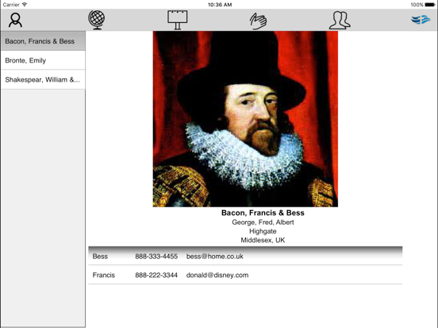This screenshot has height=328, width=438.
Task: Open the single person profile icon
Action: click(15, 20)
